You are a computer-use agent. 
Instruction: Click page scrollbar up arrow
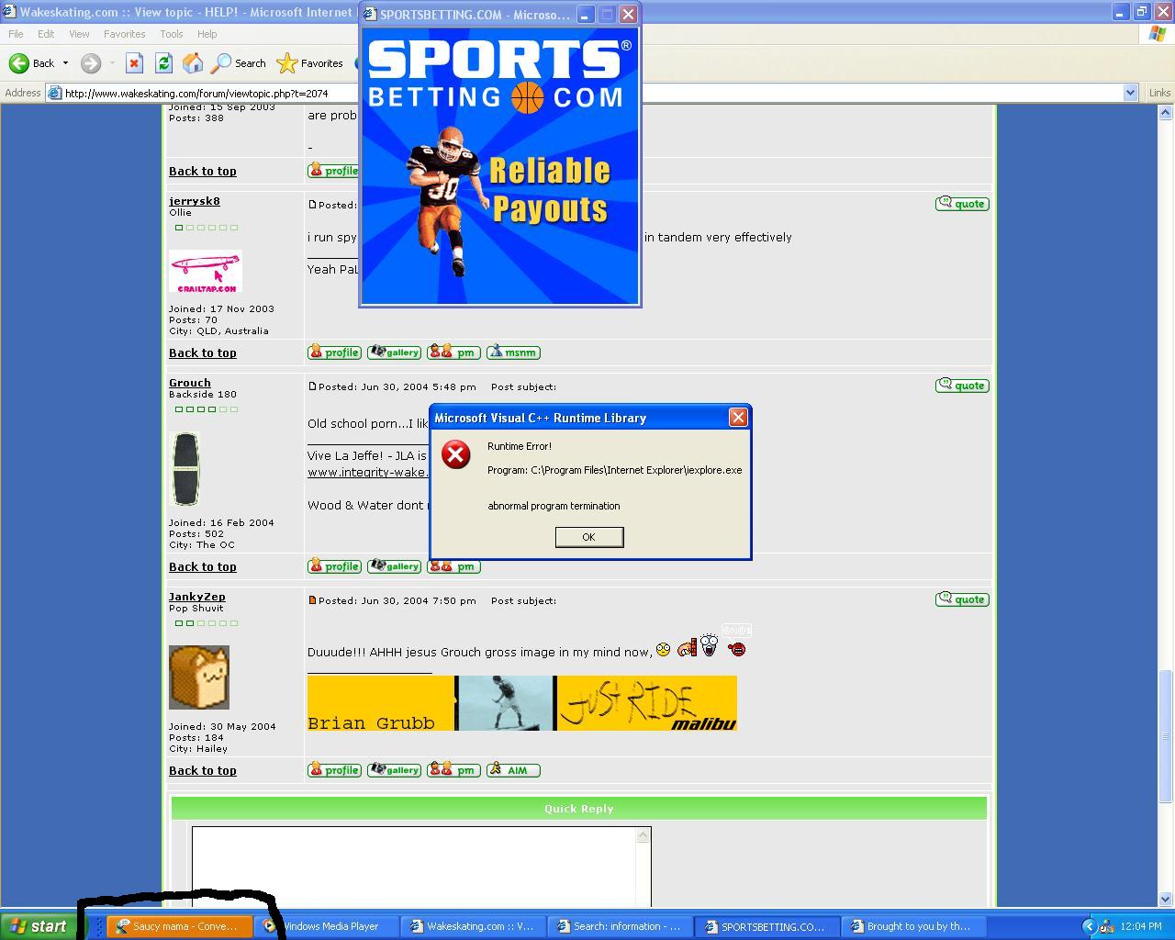coord(1166,112)
